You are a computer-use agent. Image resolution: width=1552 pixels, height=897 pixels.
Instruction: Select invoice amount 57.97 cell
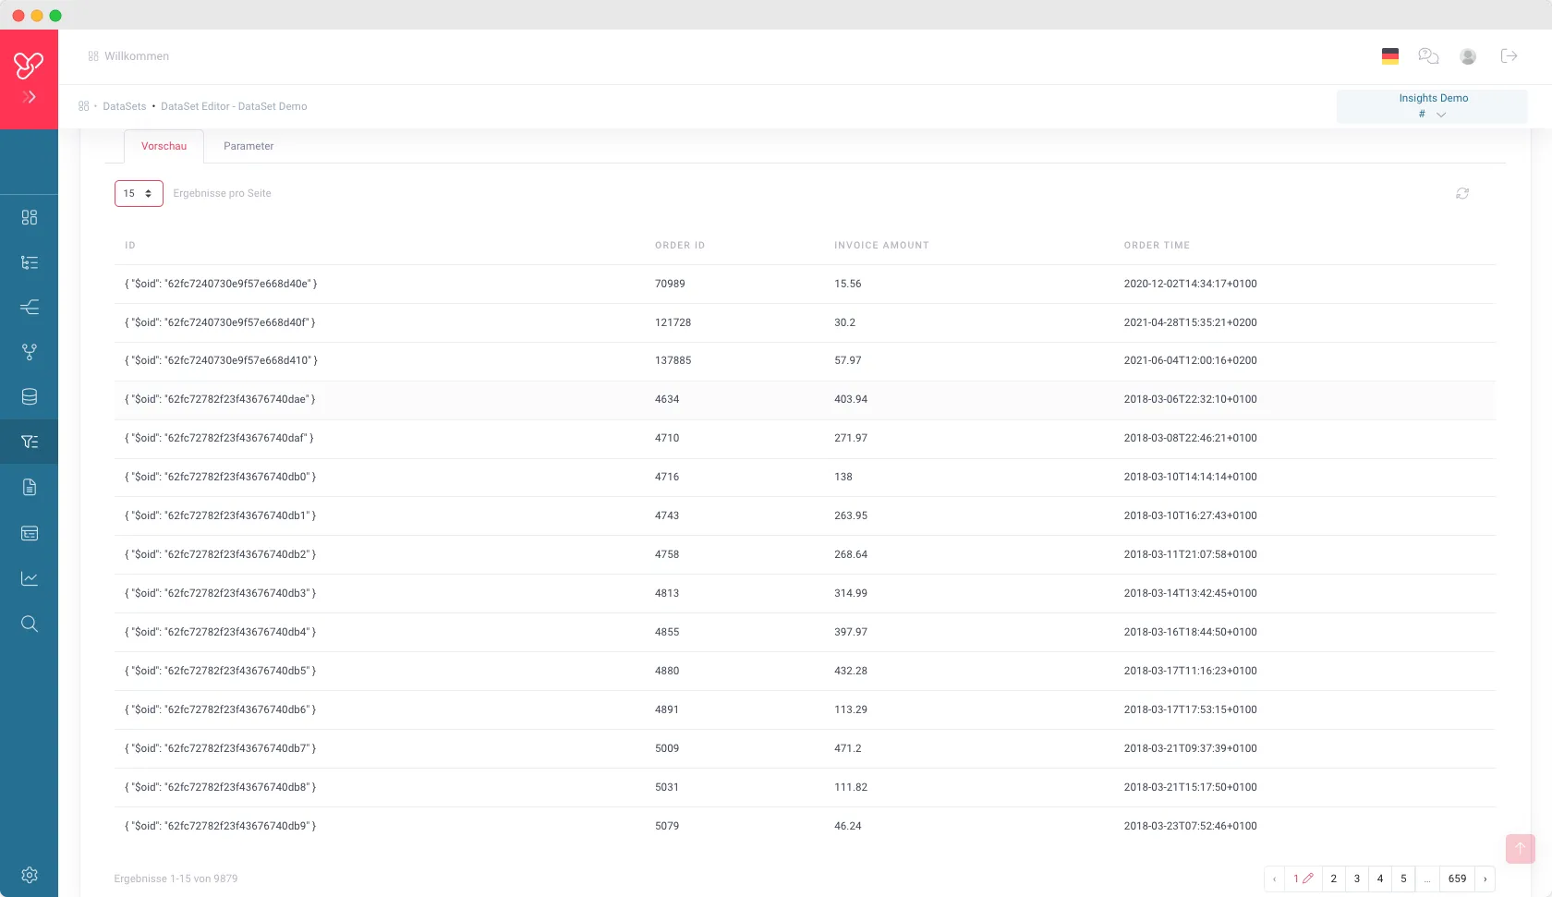[847, 360]
